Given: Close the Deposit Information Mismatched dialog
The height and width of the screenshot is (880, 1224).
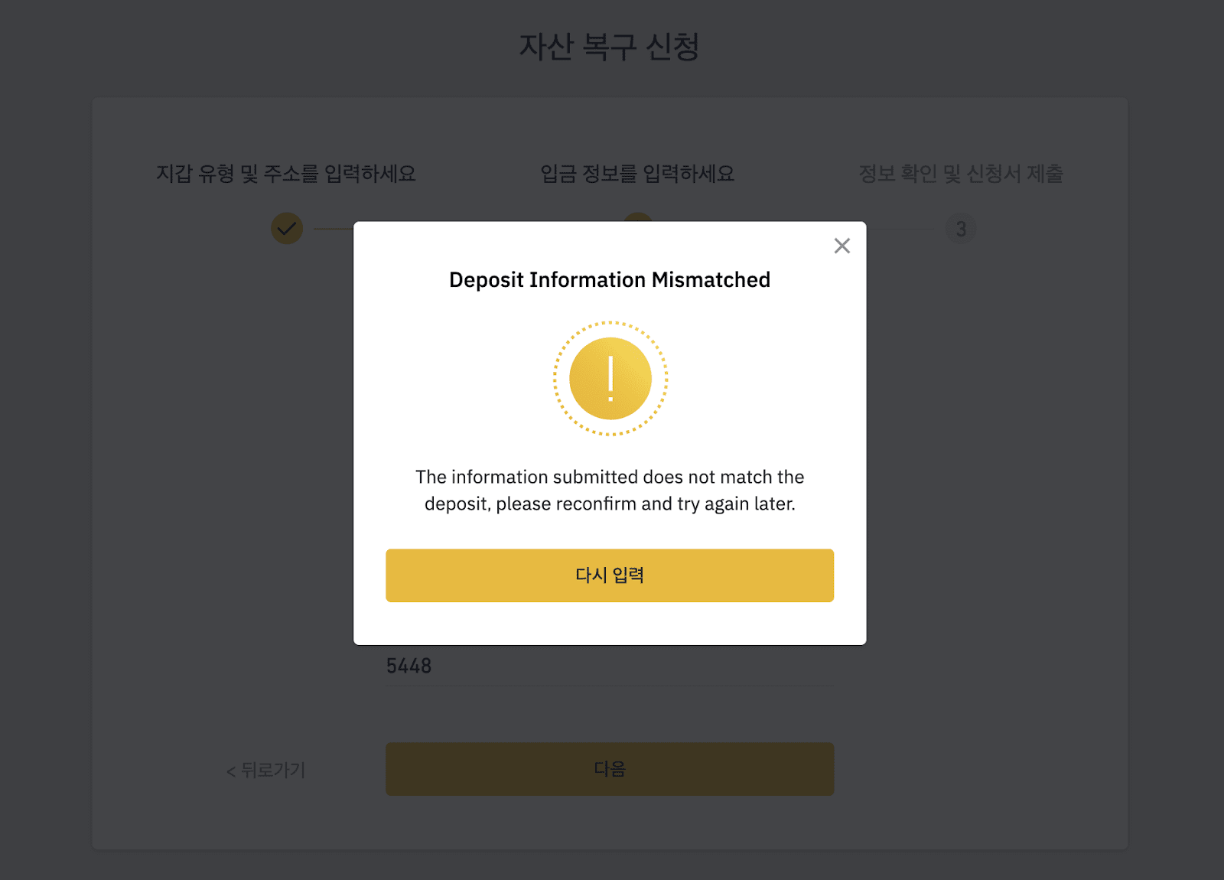Looking at the screenshot, I should tap(841, 246).
